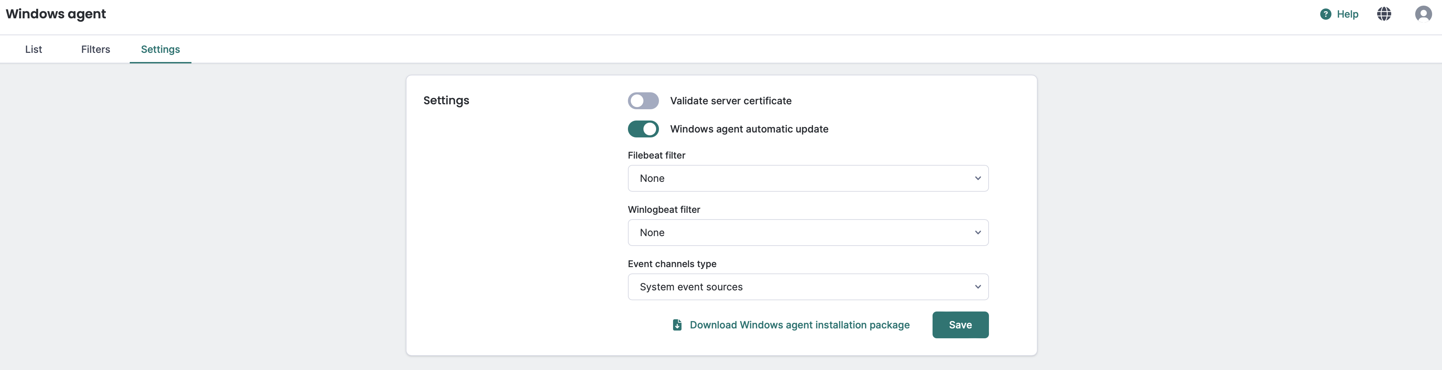1442x370 pixels.
Task: Toggle the Windows agent automatic update switch off
Action: [x=643, y=129]
